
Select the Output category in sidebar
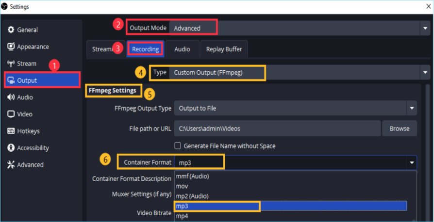(42, 80)
